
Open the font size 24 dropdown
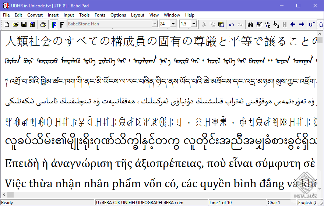tap(173, 24)
